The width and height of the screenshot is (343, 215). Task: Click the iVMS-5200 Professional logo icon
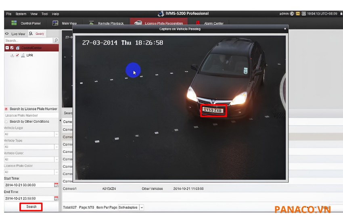(x=161, y=14)
